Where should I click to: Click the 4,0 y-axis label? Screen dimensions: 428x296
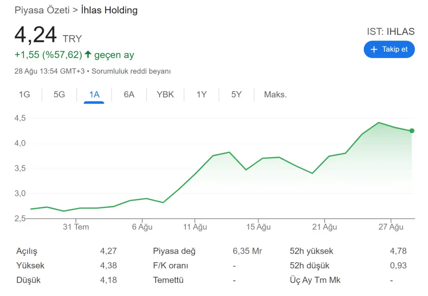point(20,143)
